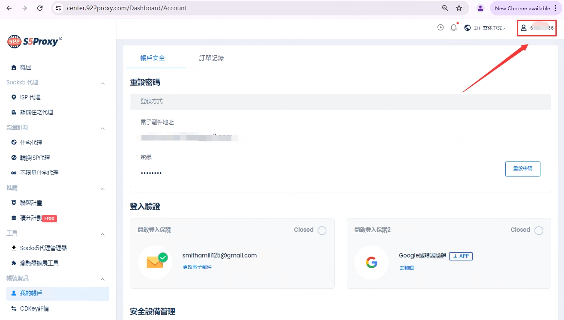Click the 重設密碼 button

click(x=522, y=169)
